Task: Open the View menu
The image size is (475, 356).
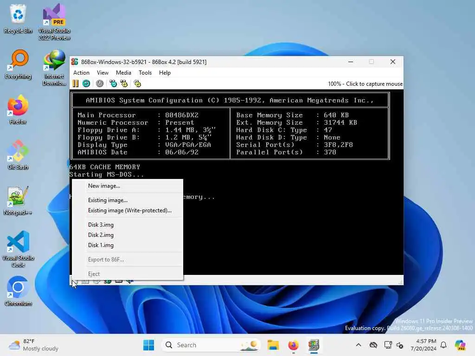Action: click(103, 73)
